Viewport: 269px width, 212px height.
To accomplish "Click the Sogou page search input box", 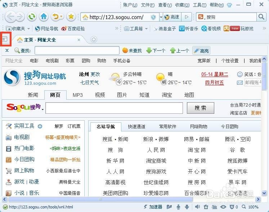I will coord(114,108).
